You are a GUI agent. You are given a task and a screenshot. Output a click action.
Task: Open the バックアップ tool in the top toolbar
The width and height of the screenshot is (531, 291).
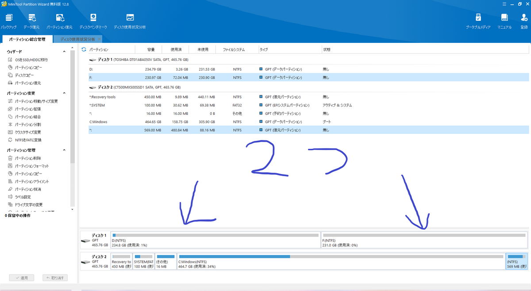[9, 22]
